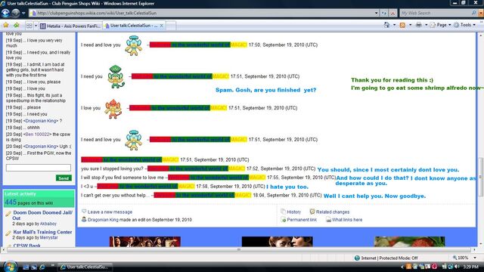Close the User talk:CelestialSun tab
This screenshot has width=484, height=272.
[161, 26]
